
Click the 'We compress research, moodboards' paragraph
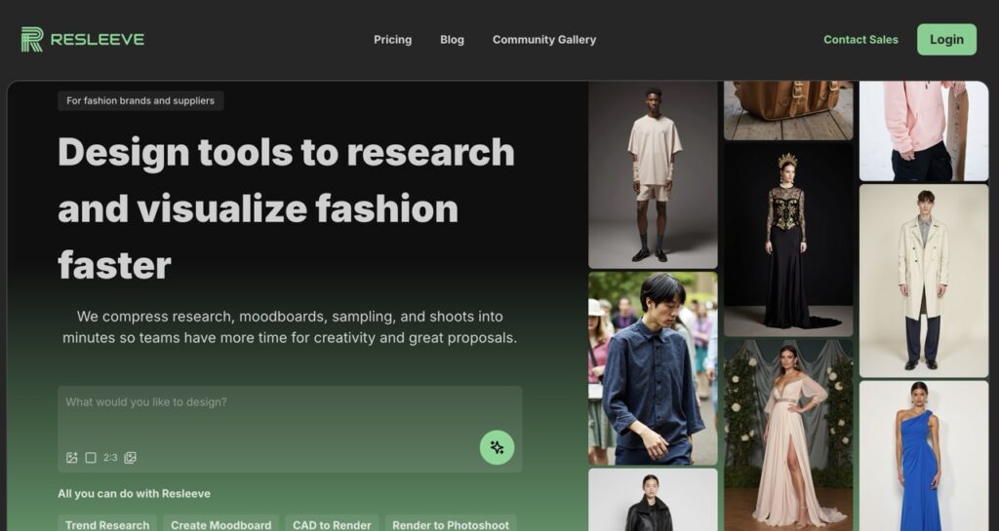click(x=290, y=326)
